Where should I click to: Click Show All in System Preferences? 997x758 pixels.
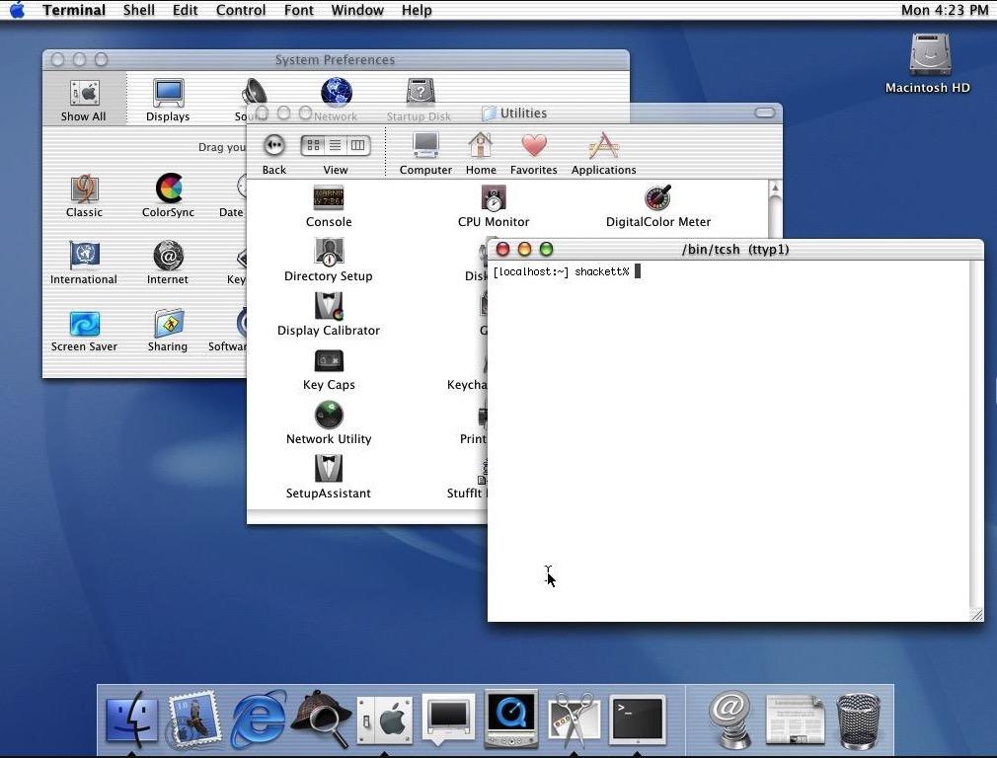[83, 101]
